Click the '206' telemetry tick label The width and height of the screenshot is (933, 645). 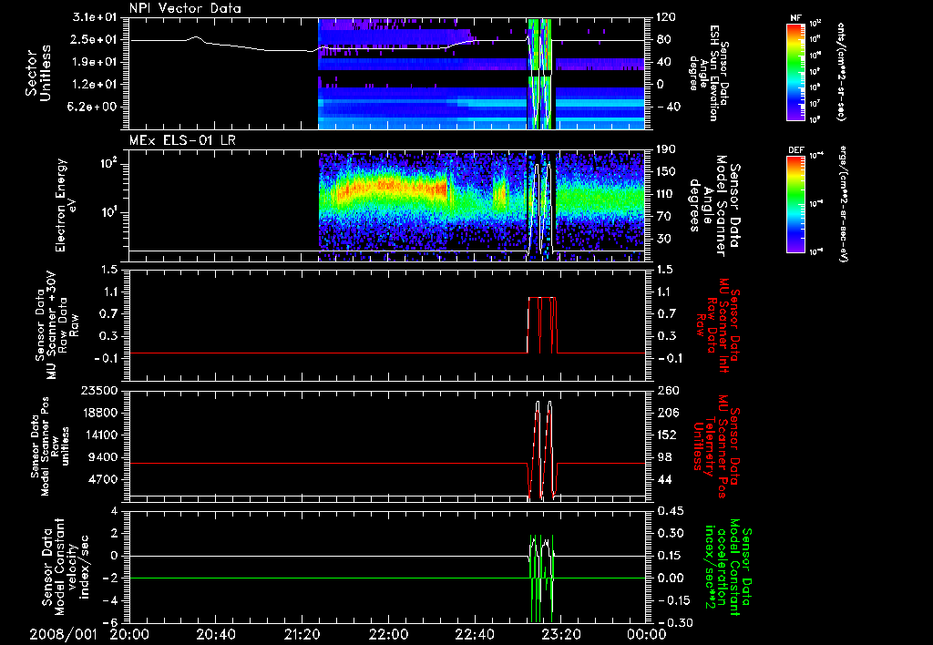click(669, 413)
